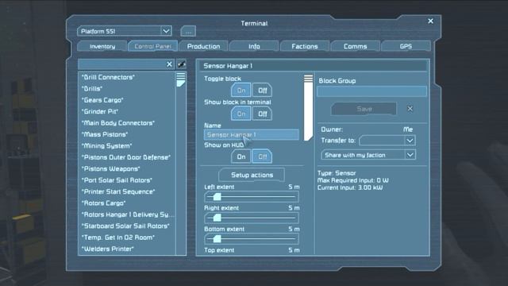Open Share with my faction dropdown
The width and height of the screenshot is (508, 286).
point(368,155)
